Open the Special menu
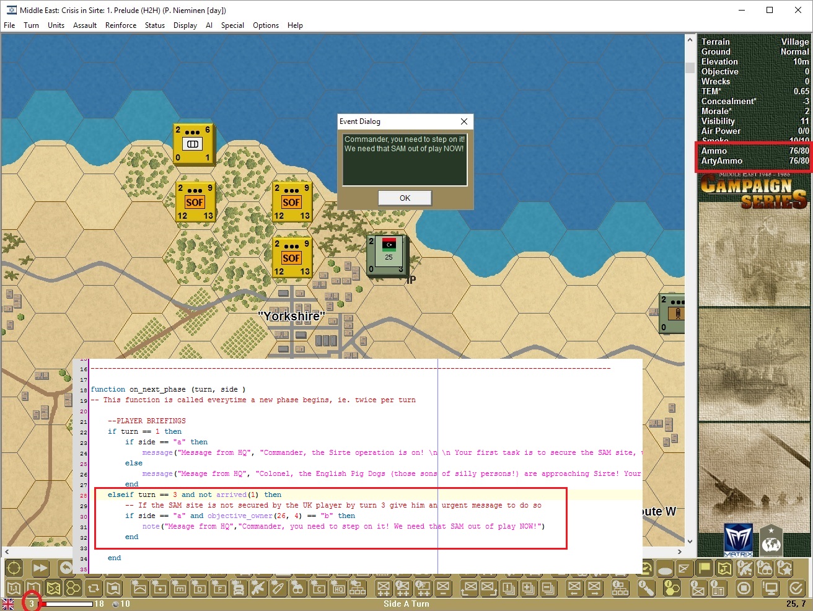Screen dimensions: 813x611 (232, 25)
